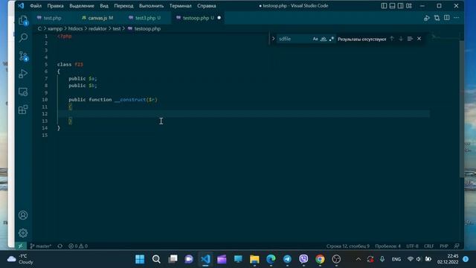Screen dimensions: 476x268
Task: Open the Выполнить menu
Action: click(151, 6)
